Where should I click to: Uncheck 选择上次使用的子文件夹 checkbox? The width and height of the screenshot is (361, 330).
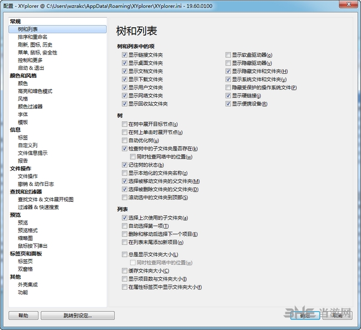tap(124, 218)
